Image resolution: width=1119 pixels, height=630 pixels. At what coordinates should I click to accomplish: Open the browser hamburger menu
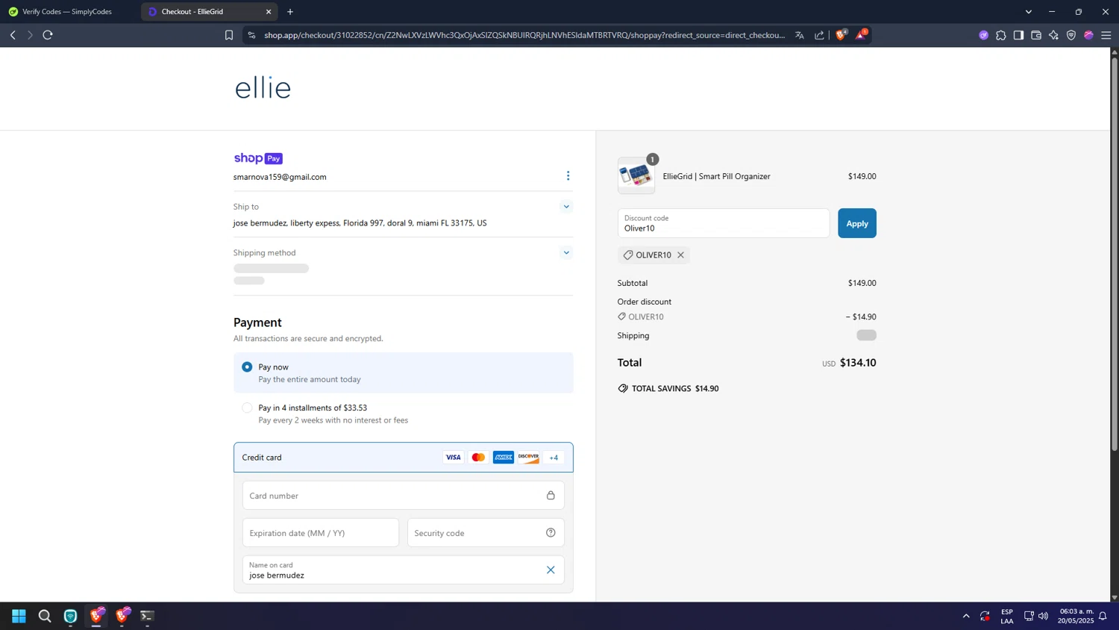click(x=1106, y=35)
